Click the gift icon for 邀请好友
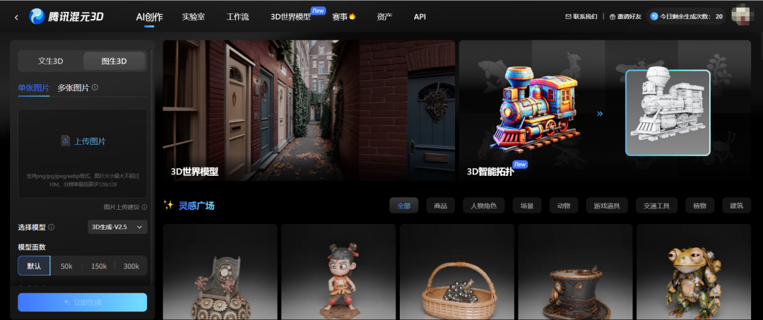 click(x=613, y=16)
